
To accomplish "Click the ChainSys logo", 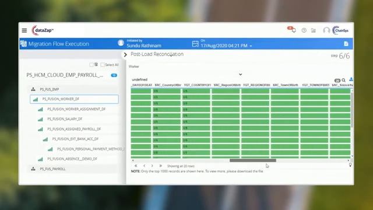I will pos(340,30).
